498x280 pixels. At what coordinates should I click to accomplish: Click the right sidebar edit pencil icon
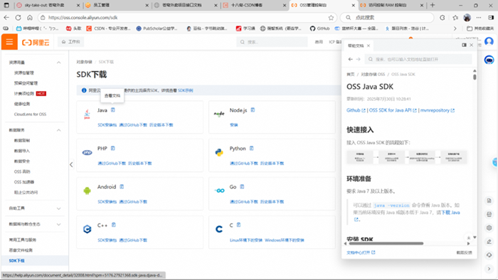coord(489,242)
